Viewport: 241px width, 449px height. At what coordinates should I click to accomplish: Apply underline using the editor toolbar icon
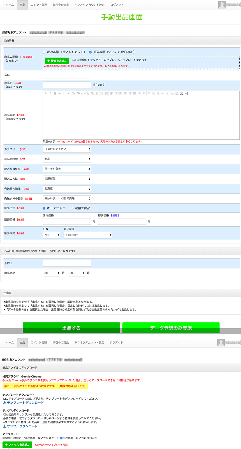[x=55, y=94]
